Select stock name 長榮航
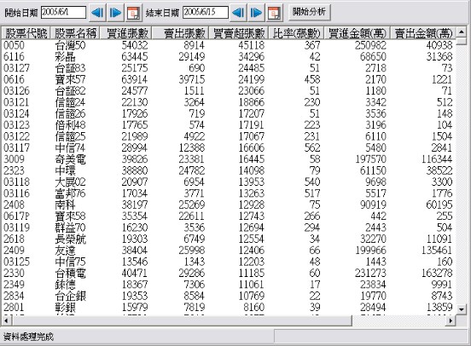Image resolution: width=471 pixels, height=346 pixels. [x=70, y=239]
